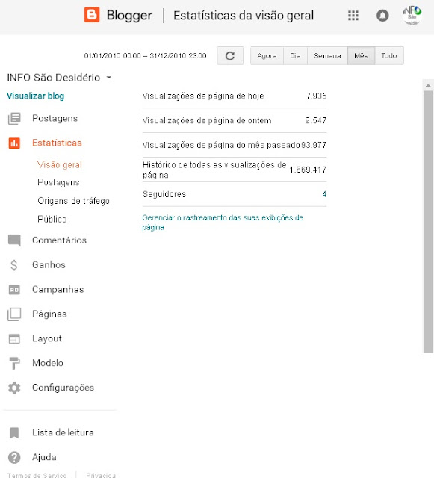The height and width of the screenshot is (478, 434).
Task: Select the Semana time range
Action: pyautogui.click(x=327, y=55)
